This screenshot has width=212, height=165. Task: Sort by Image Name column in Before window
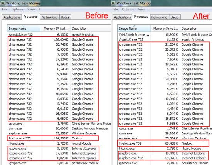point(24,28)
